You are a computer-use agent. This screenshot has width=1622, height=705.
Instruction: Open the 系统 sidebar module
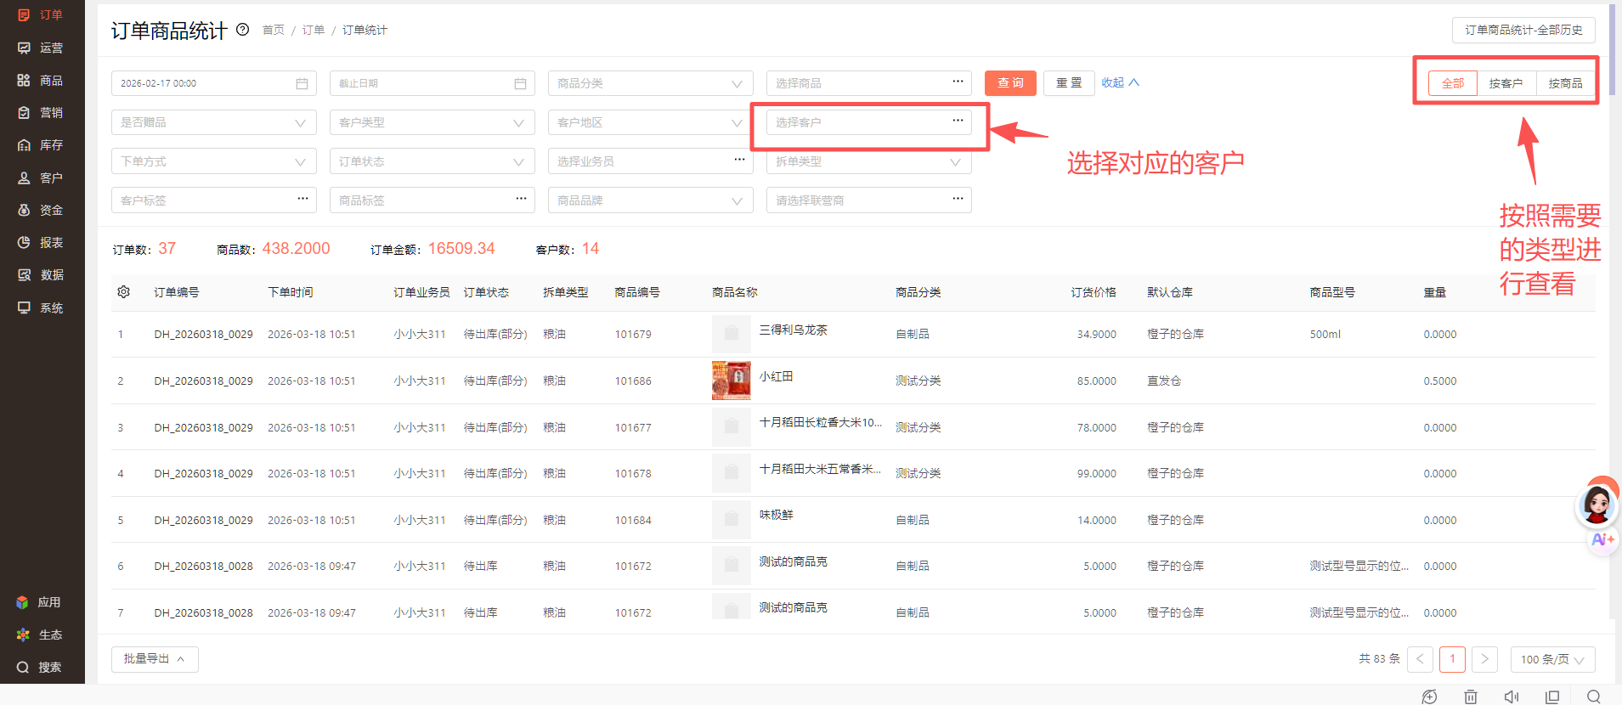point(41,308)
